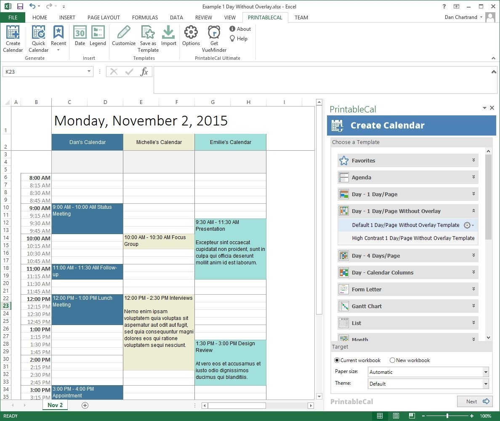Click the template list scrollbar down arrow
Image resolution: width=500 pixels, height=421 pixels.
[x=488, y=338]
